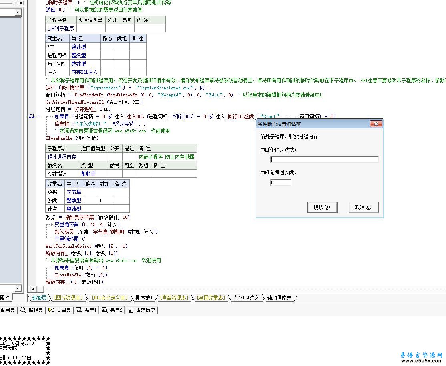Click the 确认(O) button in dialog

pyautogui.click(x=322, y=207)
